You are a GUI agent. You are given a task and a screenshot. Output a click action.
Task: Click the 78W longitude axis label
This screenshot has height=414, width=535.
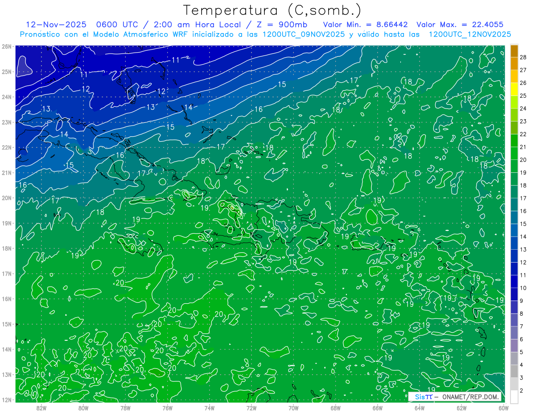125,408
